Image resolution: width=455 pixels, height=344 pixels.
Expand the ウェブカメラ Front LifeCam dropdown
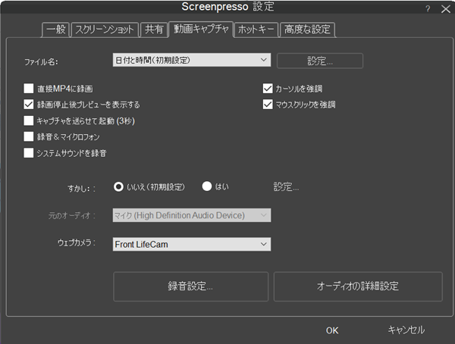(x=192, y=244)
